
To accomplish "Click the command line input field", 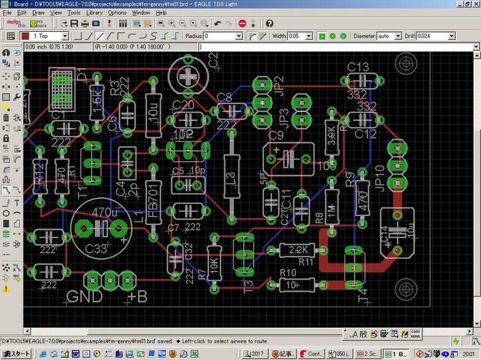I will (x=334, y=47).
